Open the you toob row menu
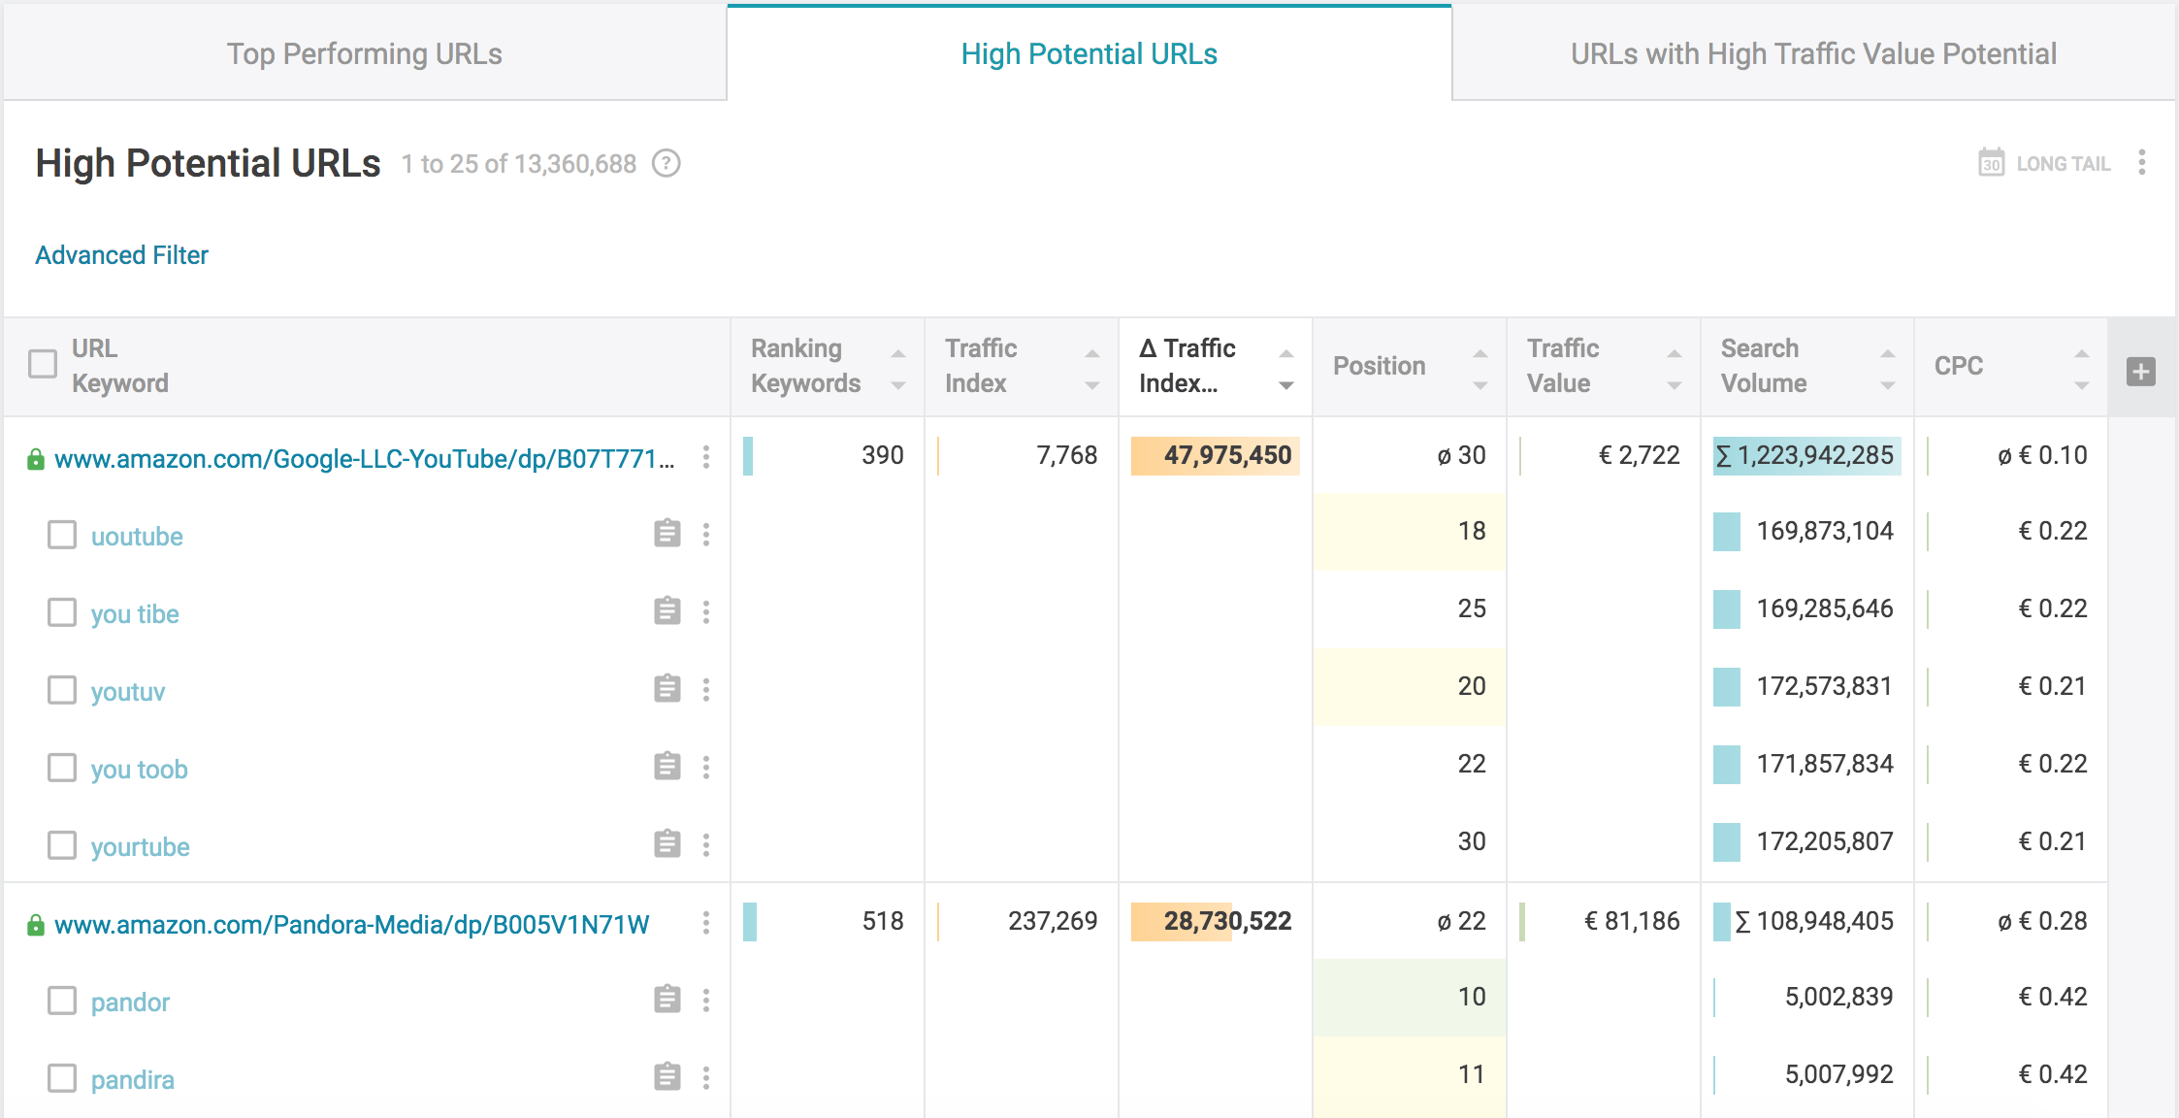 706,768
